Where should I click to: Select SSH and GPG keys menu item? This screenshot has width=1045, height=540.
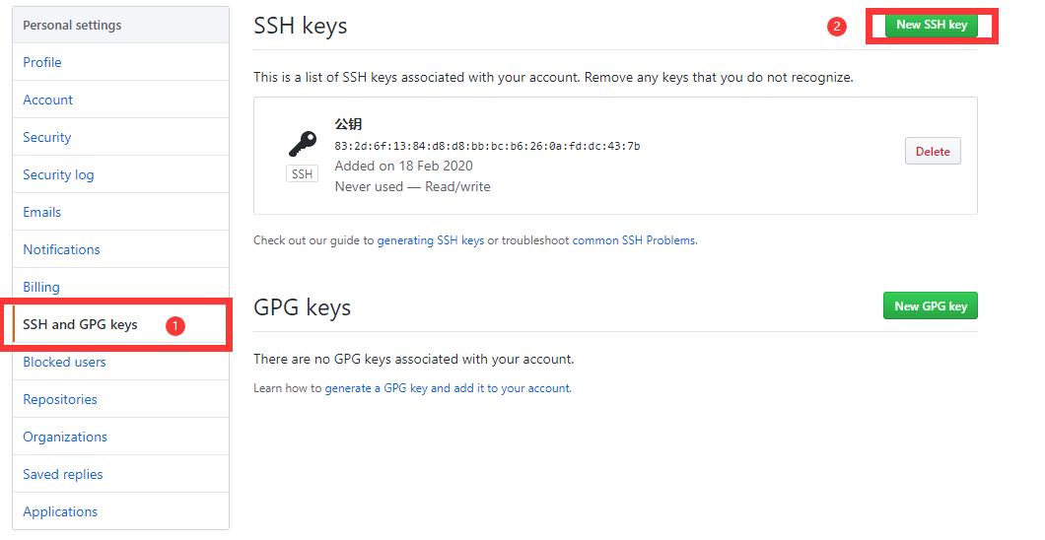coord(81,324)
